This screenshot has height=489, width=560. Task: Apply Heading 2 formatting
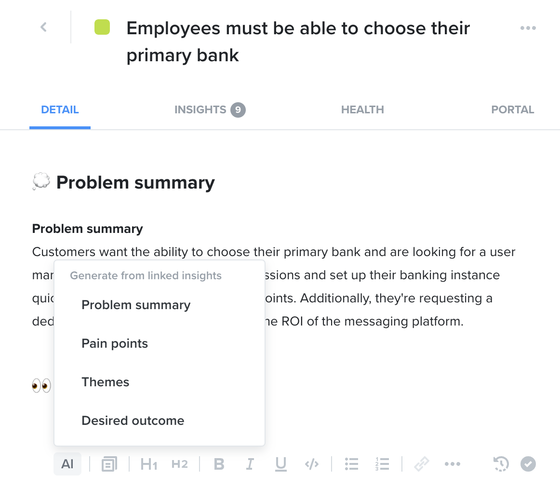coord(179,464)
